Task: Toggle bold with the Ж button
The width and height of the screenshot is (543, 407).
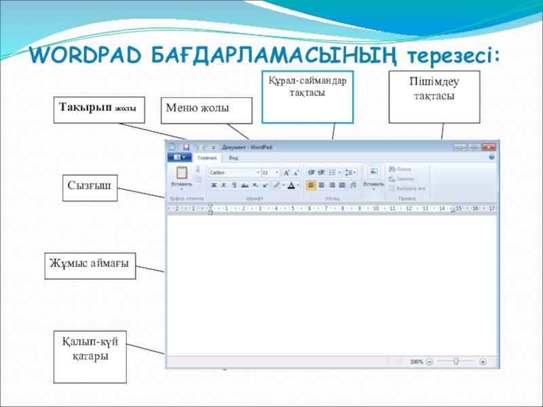Action: pyautogui.click(x=214, y=185)
